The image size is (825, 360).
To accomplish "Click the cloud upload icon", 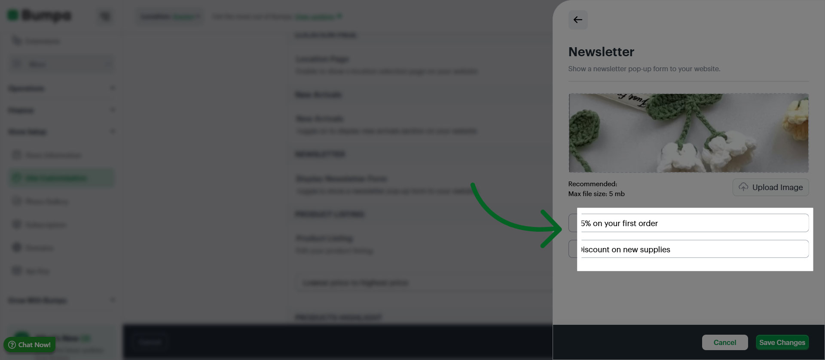I will click(743, 187).
